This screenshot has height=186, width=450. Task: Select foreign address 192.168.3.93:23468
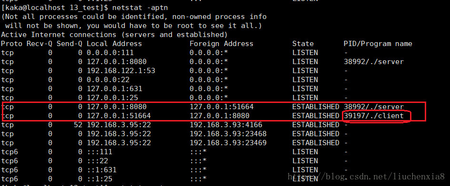pos(228,134)
